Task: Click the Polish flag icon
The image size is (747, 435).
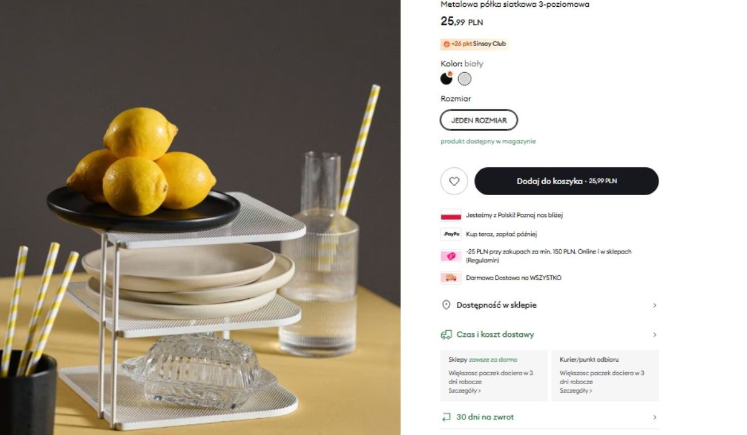Action: click(x=451, y=215)
